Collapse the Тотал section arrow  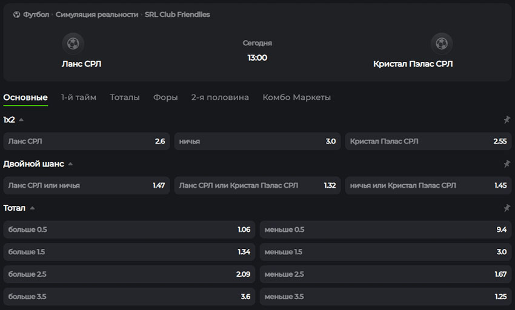click(32, 208)
